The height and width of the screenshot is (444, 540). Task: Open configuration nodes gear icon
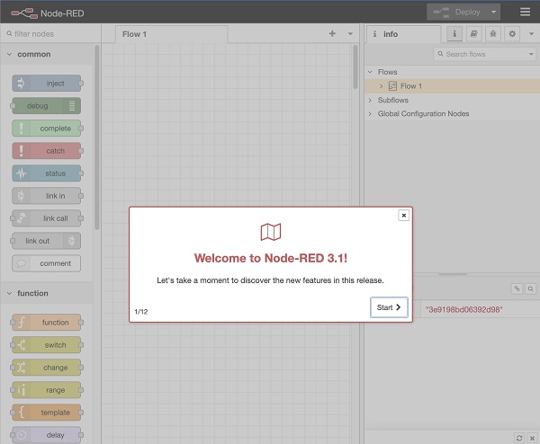coord(512,33)
